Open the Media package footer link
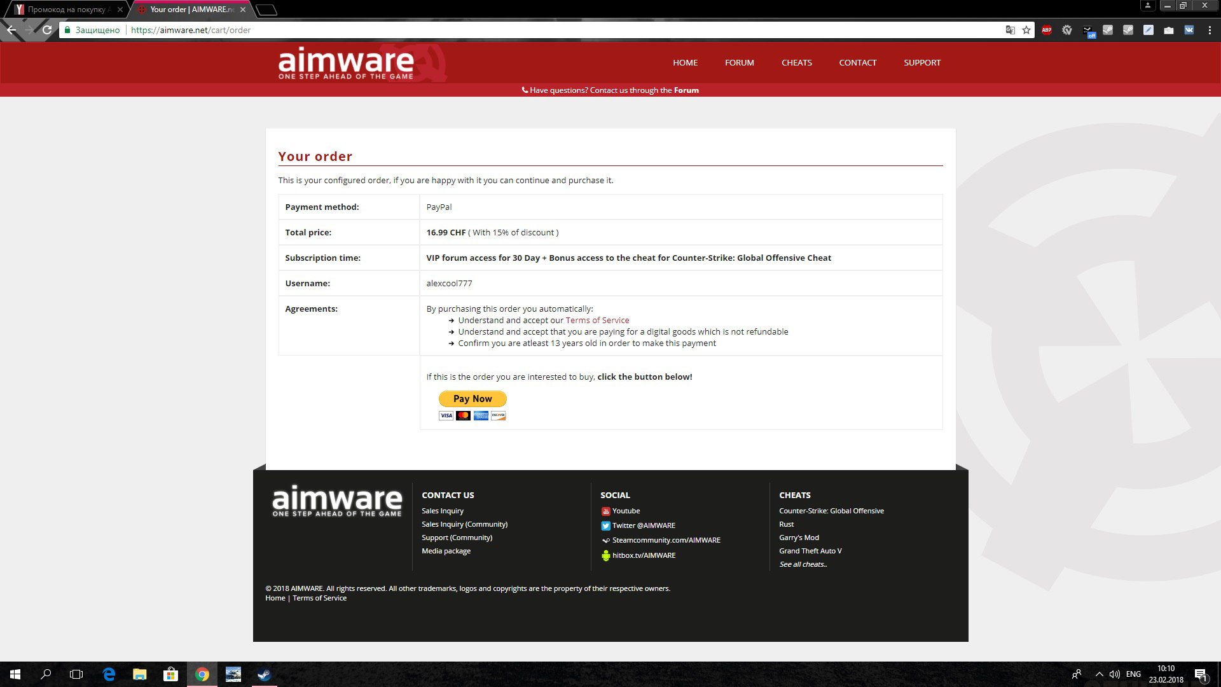This screenshot has width=1221, height=687. click(x=446, y=551)
